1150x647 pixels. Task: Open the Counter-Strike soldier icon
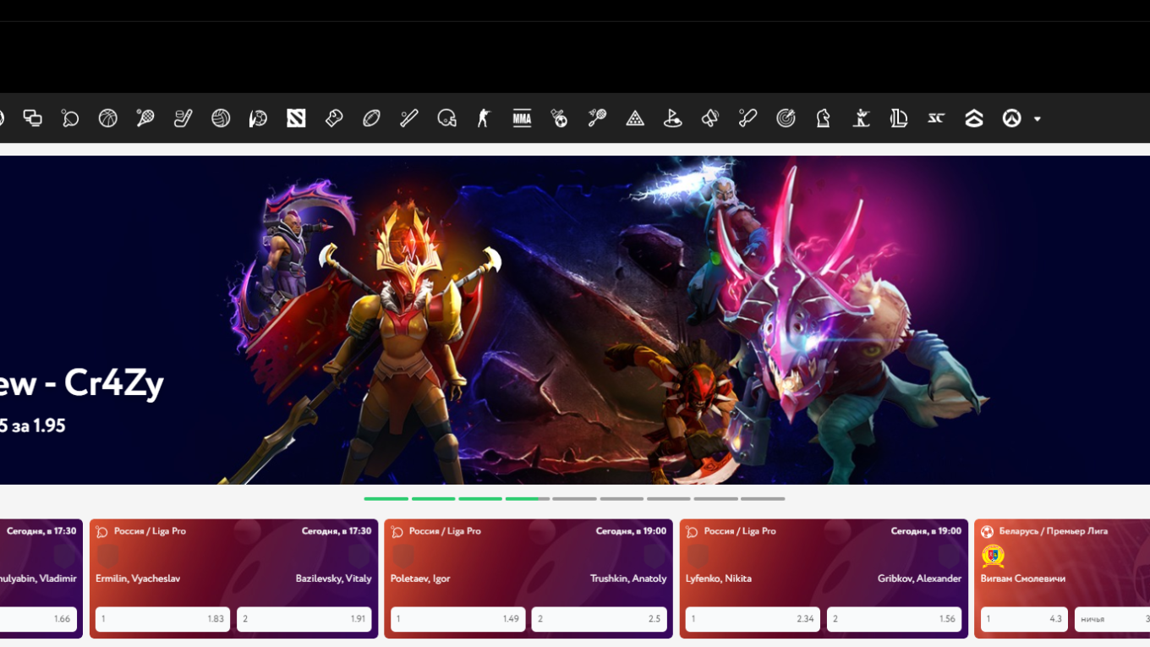(484, 118)
